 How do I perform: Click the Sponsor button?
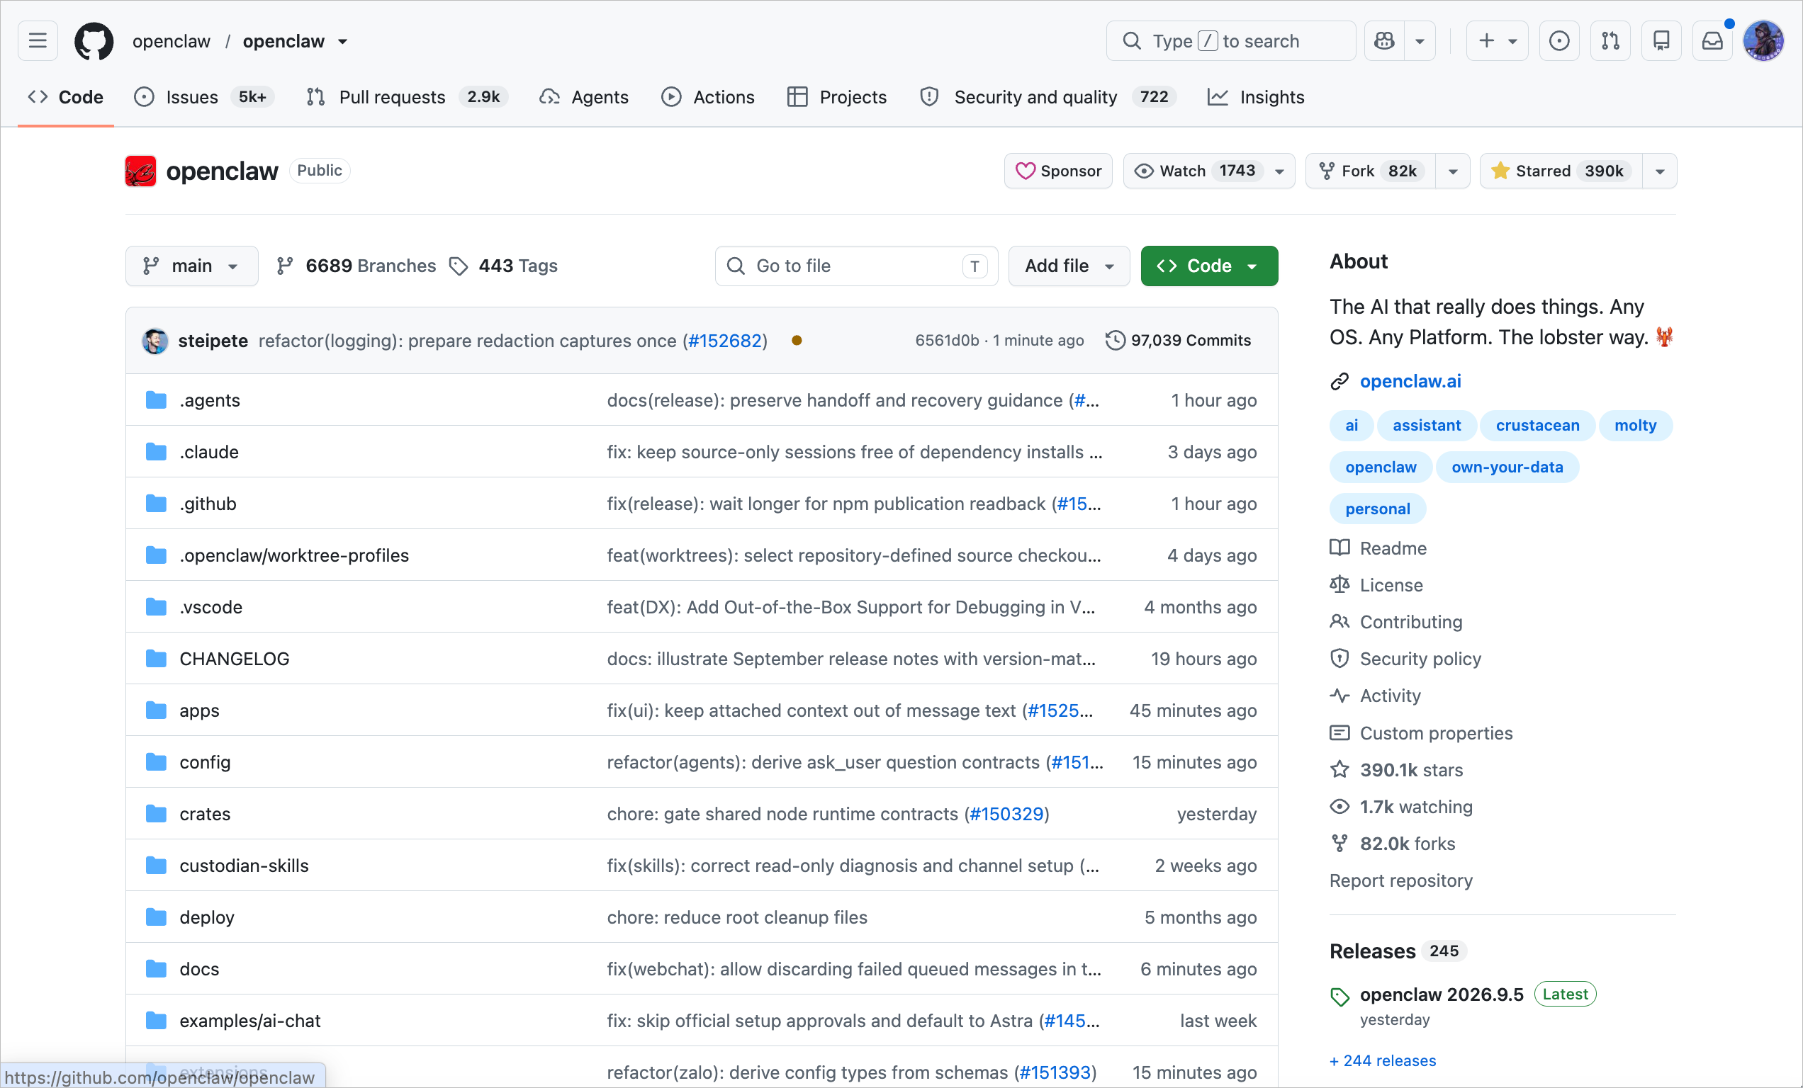1059,171
